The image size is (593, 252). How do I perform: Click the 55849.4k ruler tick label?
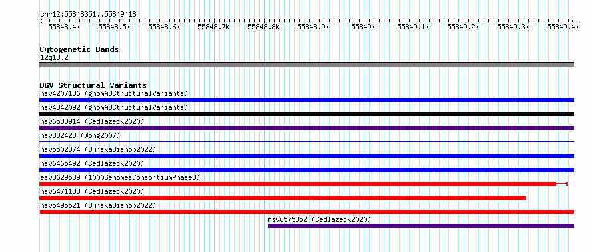pos(563,27)
